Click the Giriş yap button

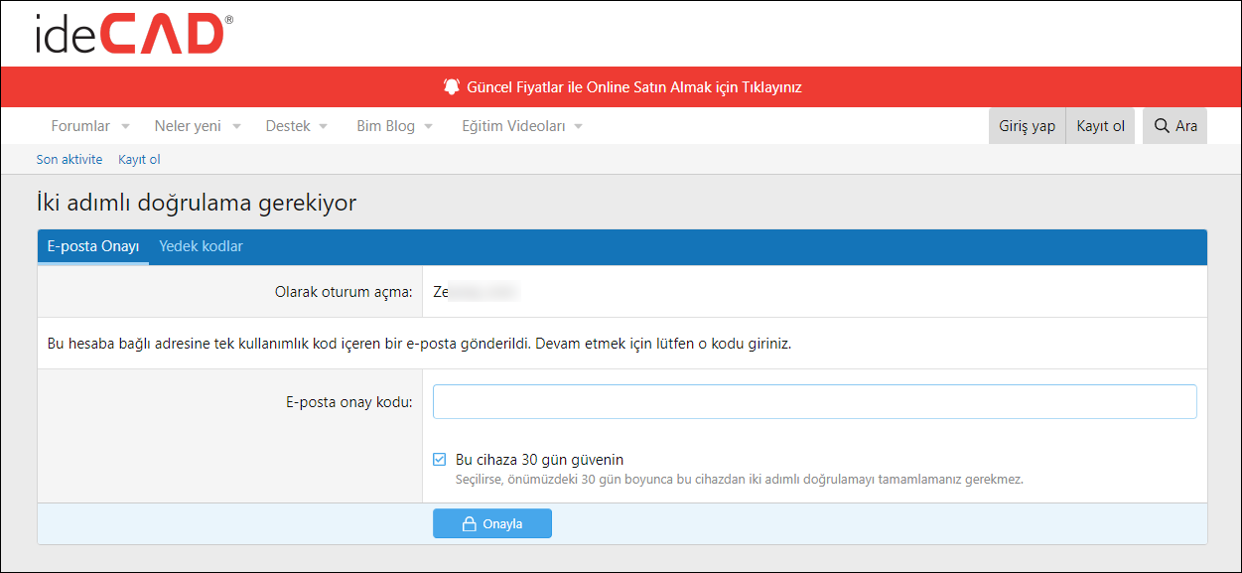1027,126
